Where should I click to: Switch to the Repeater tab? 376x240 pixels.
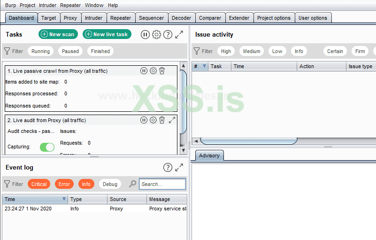121,18
